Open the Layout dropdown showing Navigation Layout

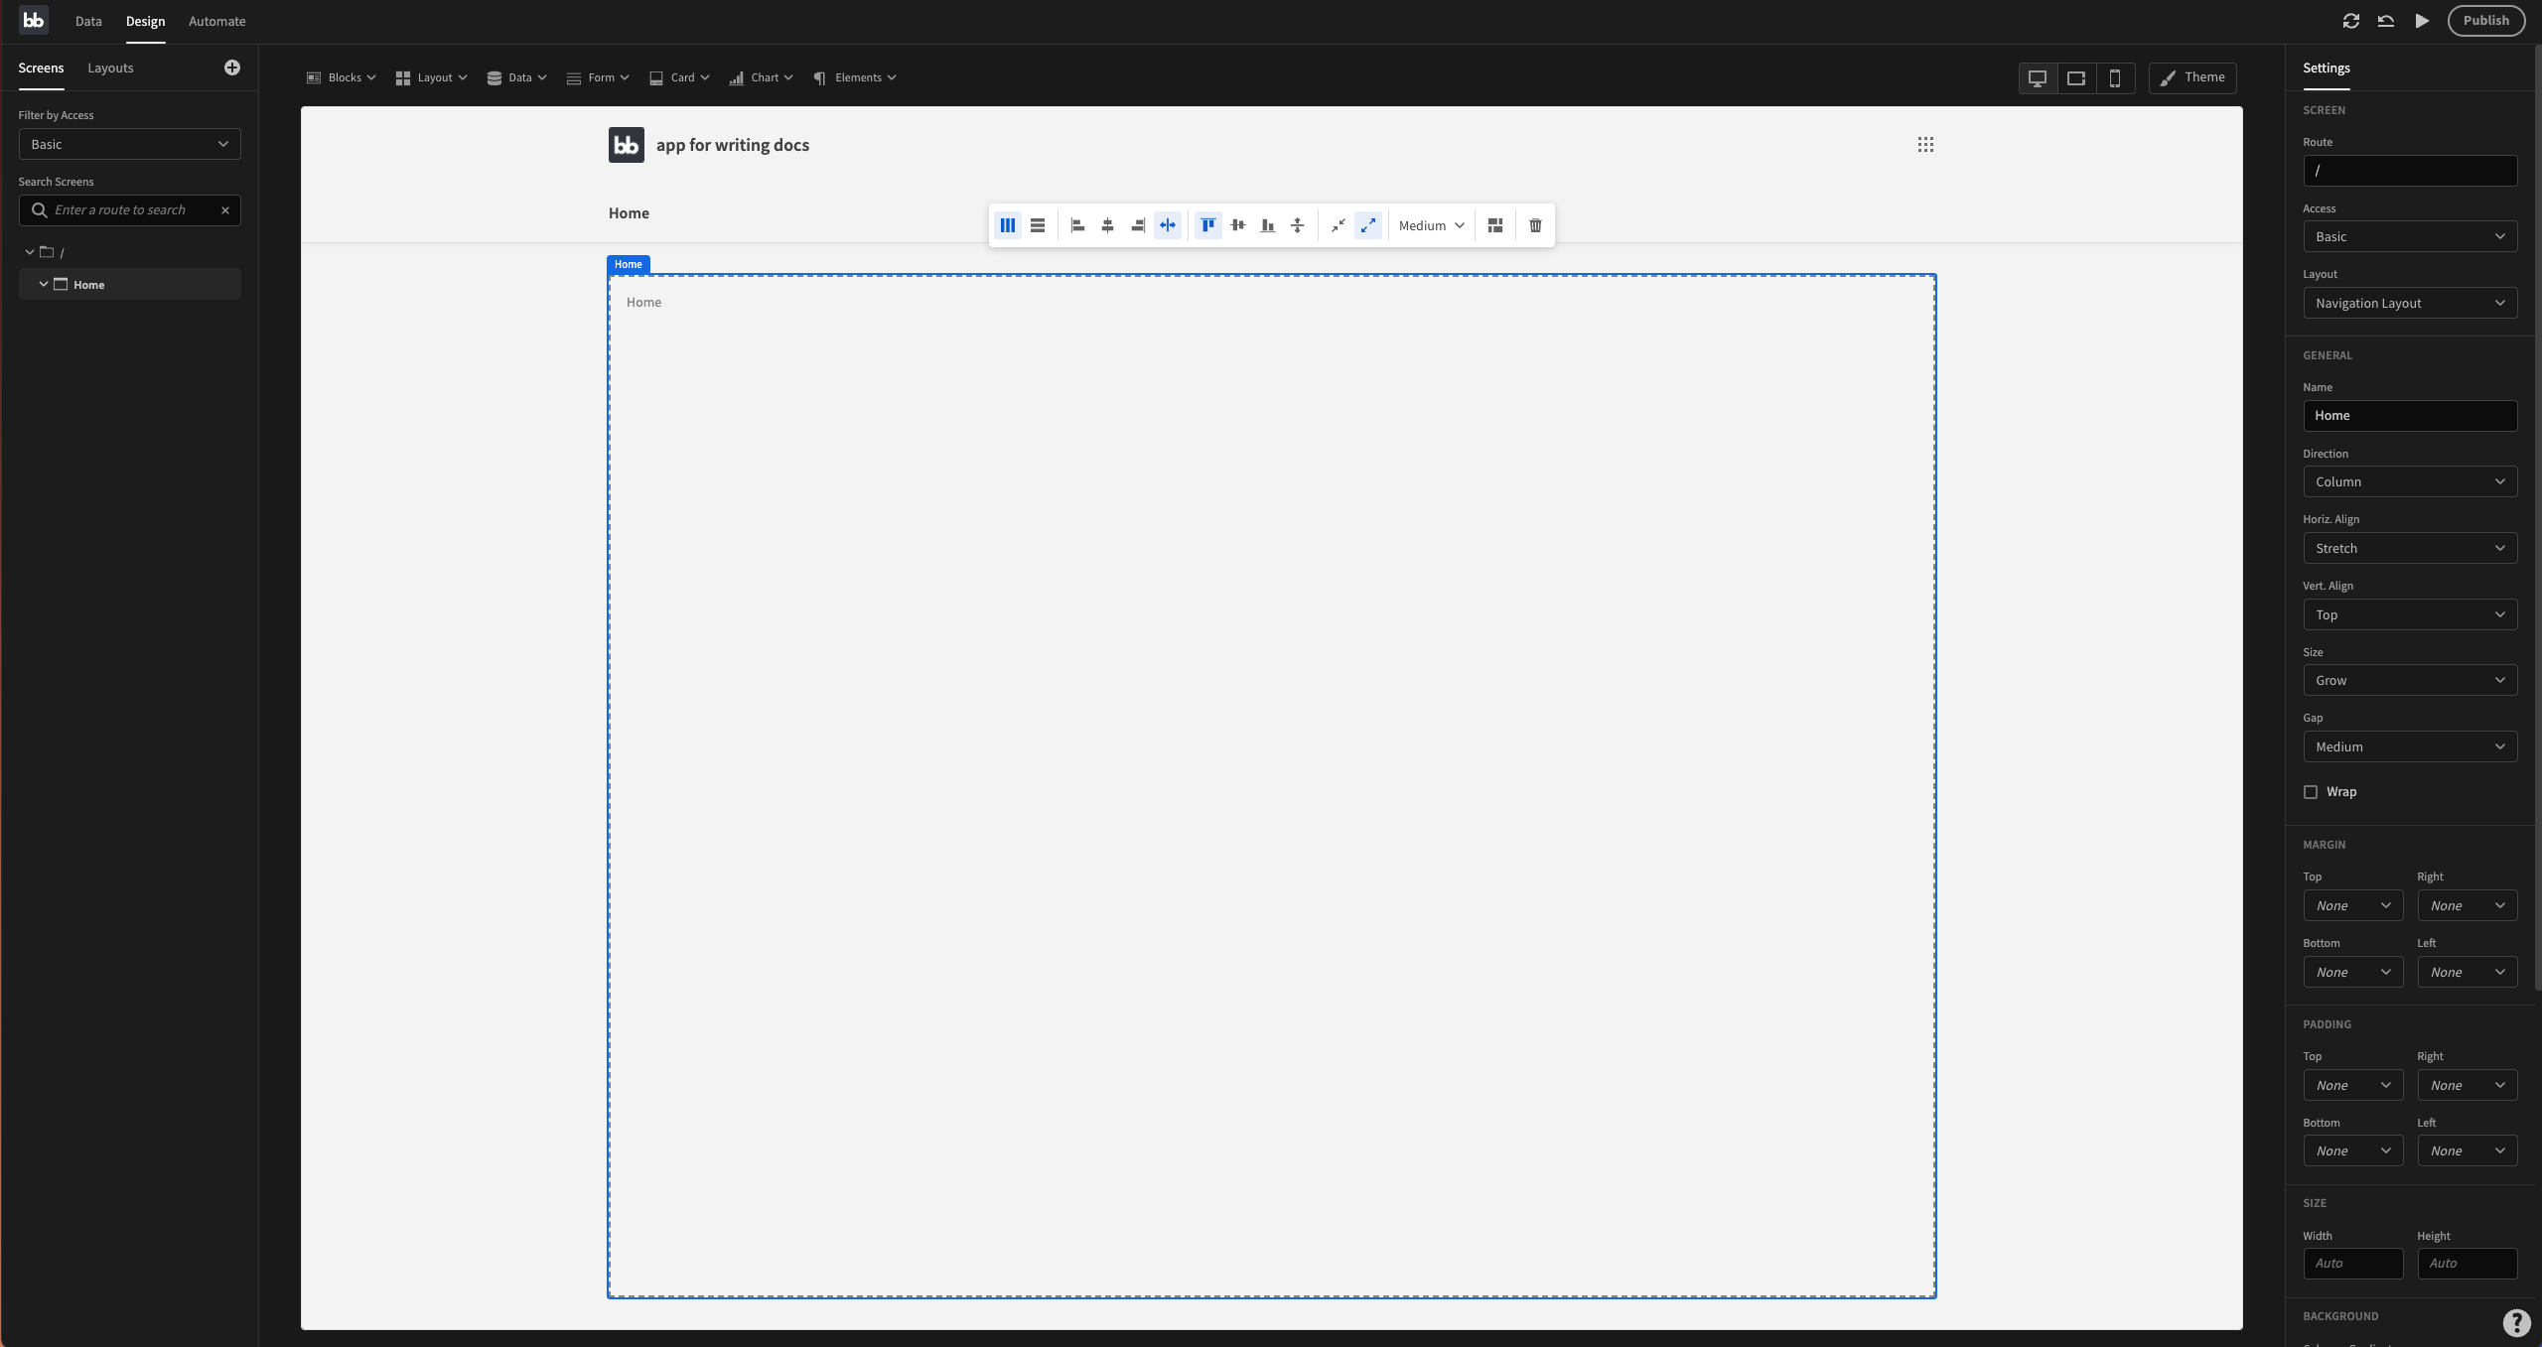pyautogui.click(x=2409, y=303)
